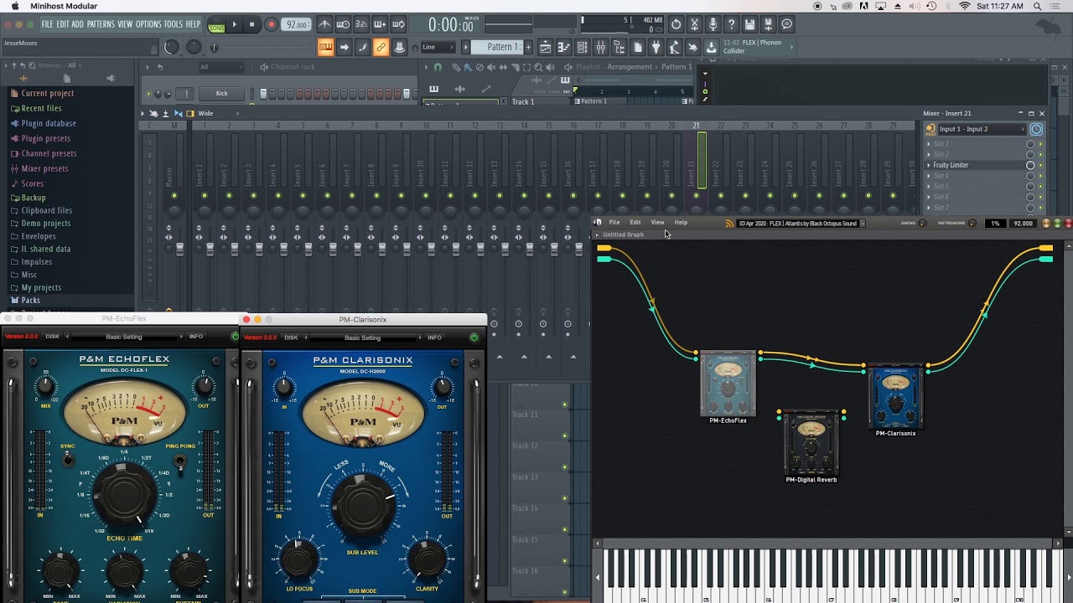Toggle the PAT/SONG mode switch

pyautogui.click(x=216, y=24)
